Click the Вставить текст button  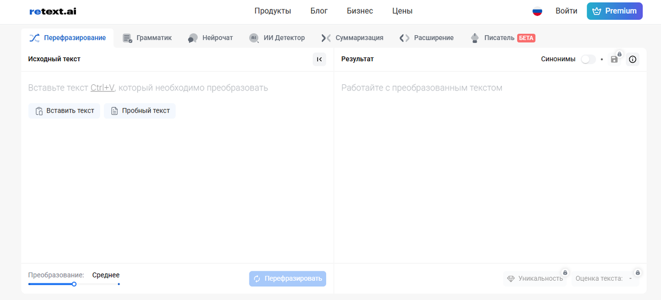(x=64, y=111)
